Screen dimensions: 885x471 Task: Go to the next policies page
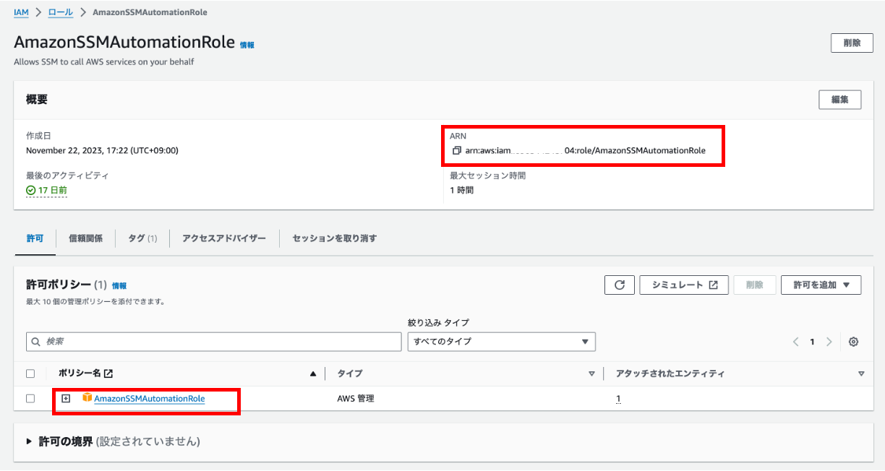pyautogui.click(x=829, y=342)
